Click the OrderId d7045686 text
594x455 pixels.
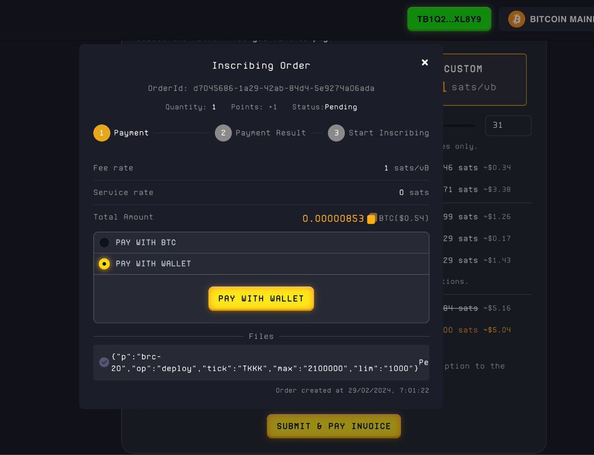(261, 89)
